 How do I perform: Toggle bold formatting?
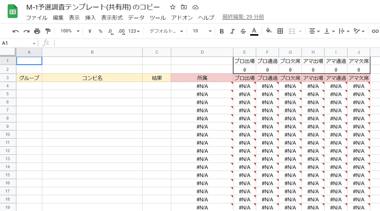click(x=221, y=31)
